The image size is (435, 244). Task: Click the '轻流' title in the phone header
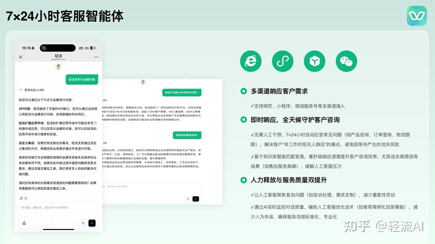(x=59, y=56)
